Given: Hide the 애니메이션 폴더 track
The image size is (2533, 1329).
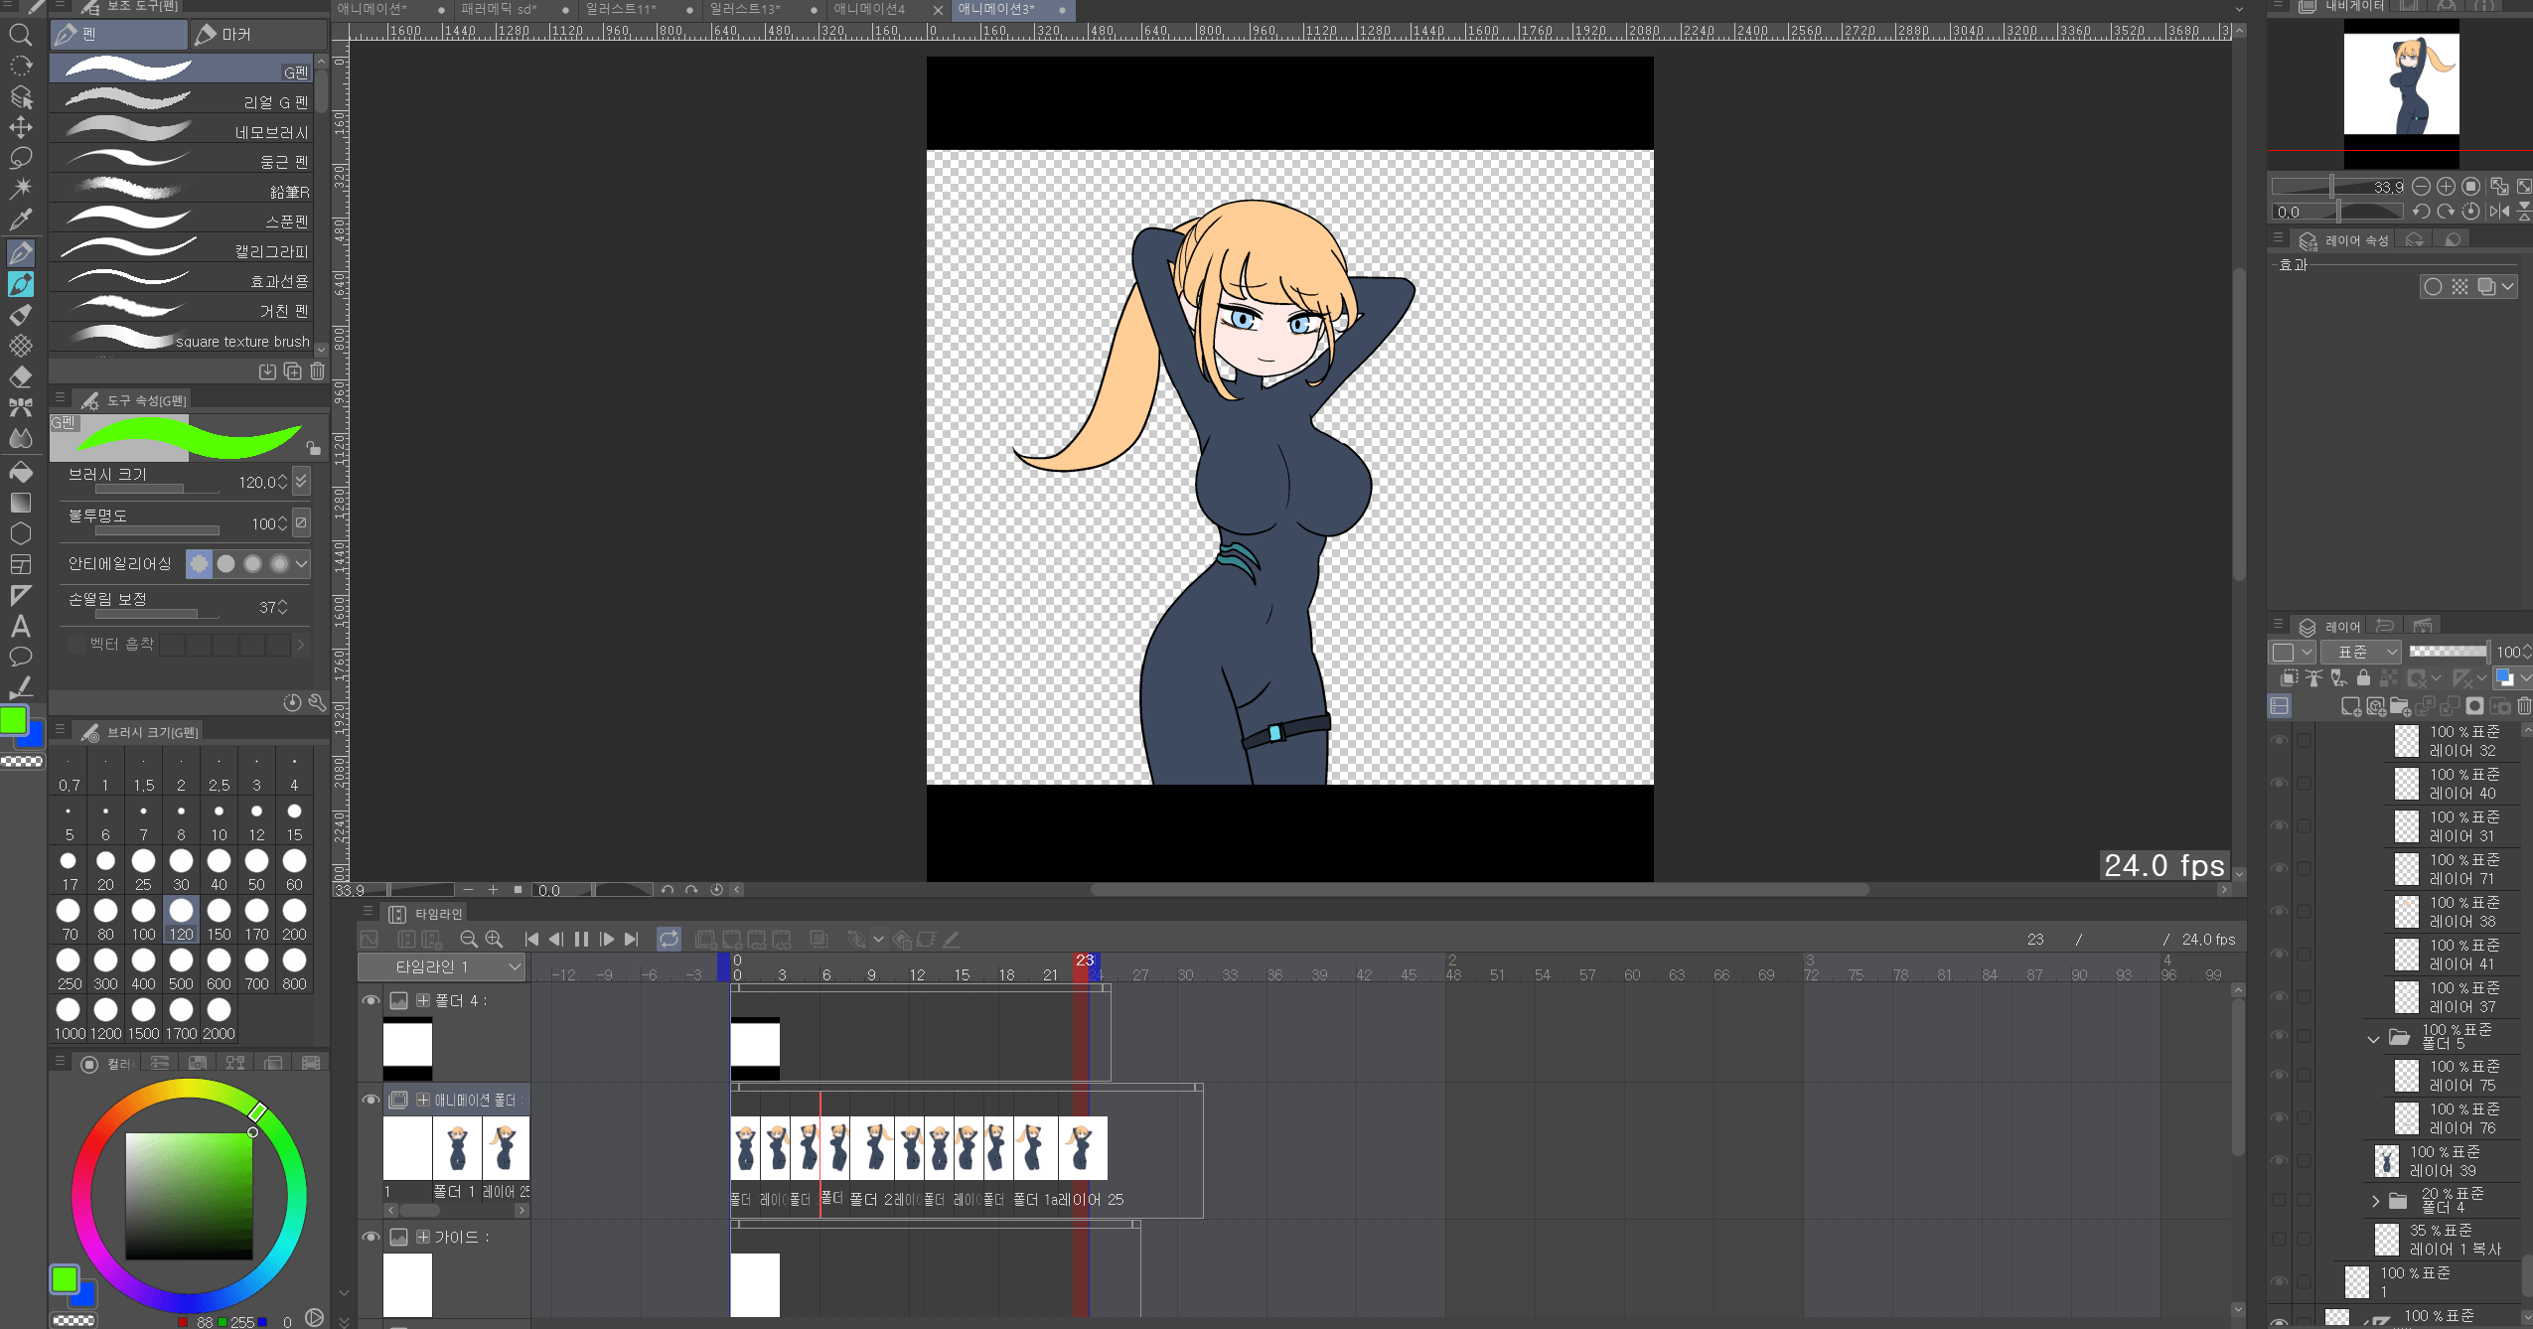Looking at the screenshot, I should click(x=371, y=1100).
